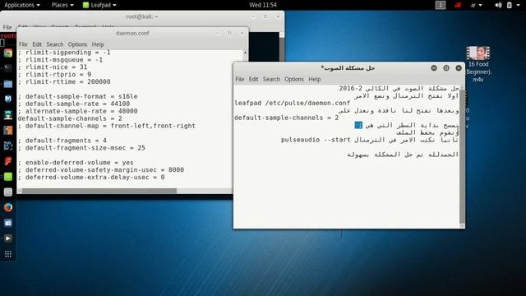Open File menu of root@kali terminal window
526x296 pixels.
[x=7, y=27]
